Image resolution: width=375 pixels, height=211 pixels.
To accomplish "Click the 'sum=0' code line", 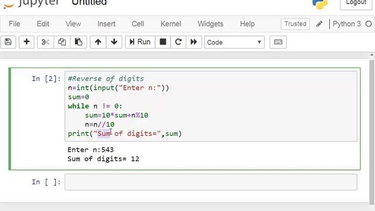I will (79, 97).
